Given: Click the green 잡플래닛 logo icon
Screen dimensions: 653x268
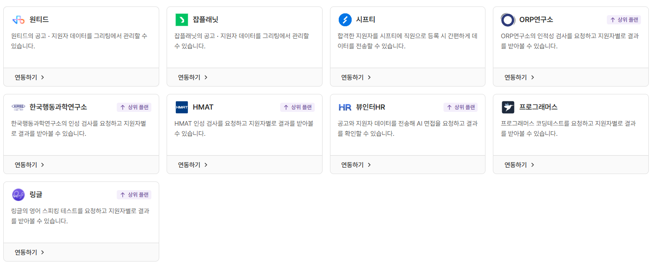Looking at the screenshot, I should pyautogui.click(x=182, y=20).
